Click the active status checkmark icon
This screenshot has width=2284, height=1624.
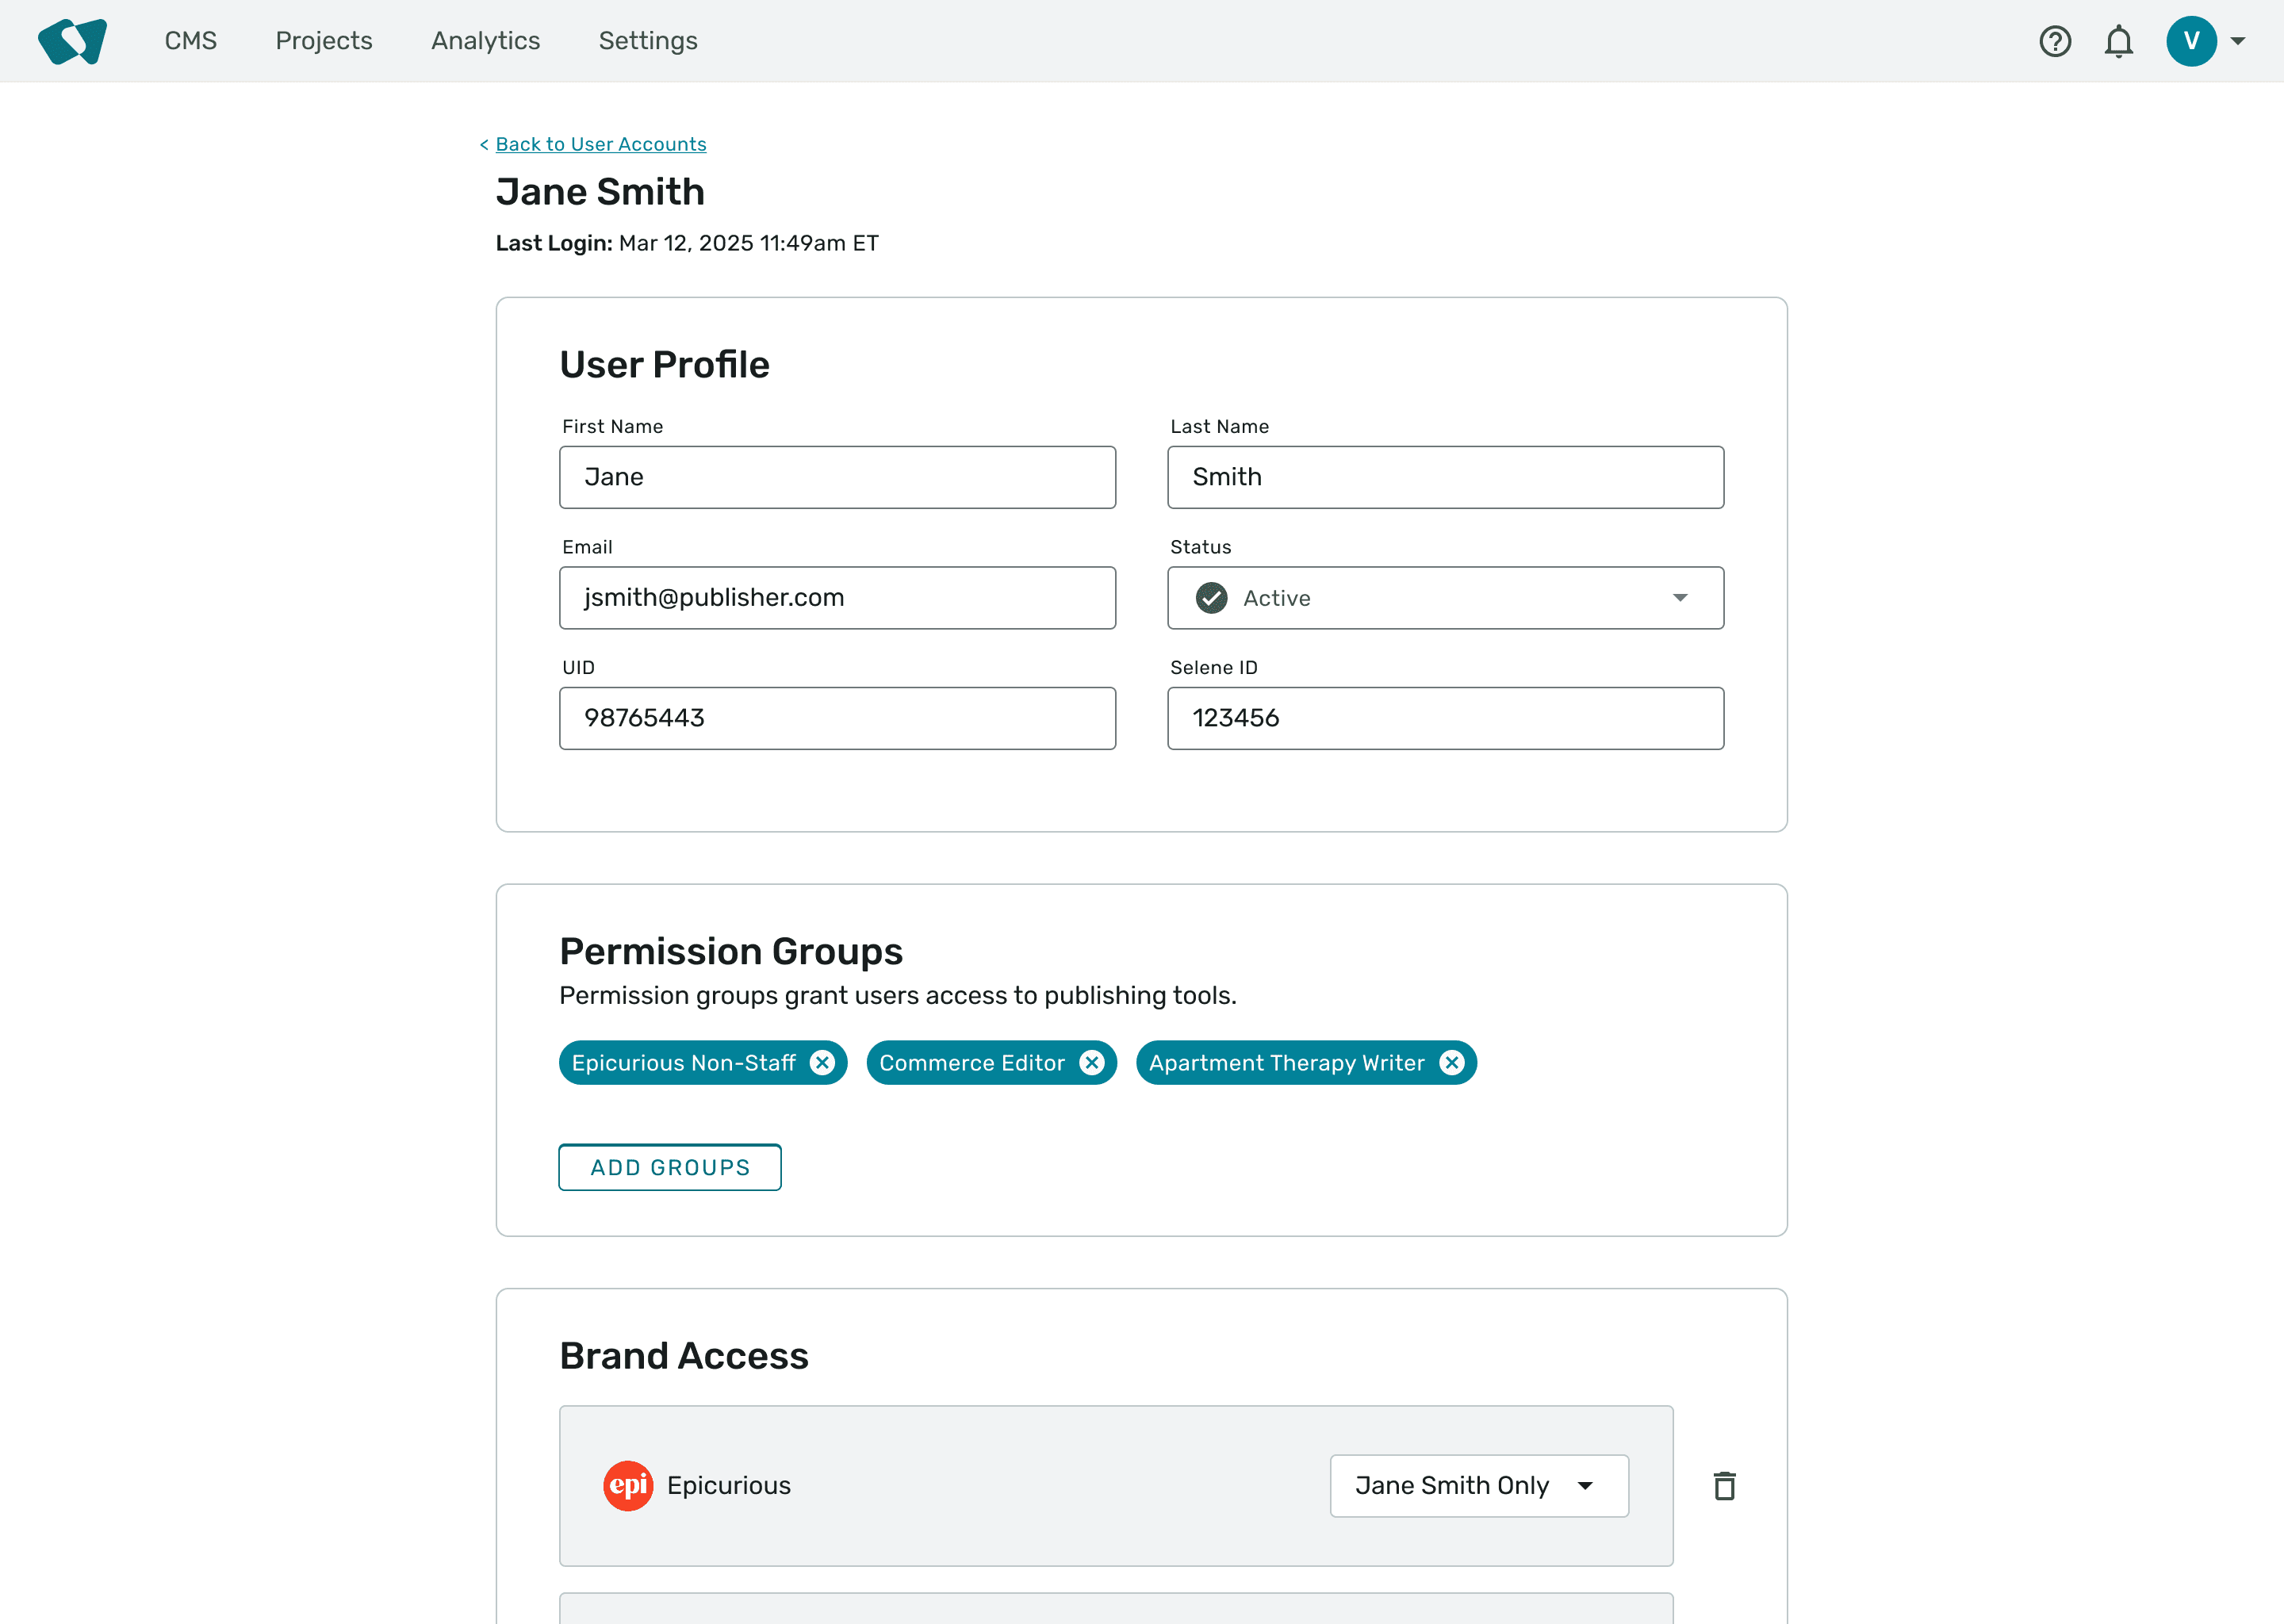click(x=1211, y=598)
